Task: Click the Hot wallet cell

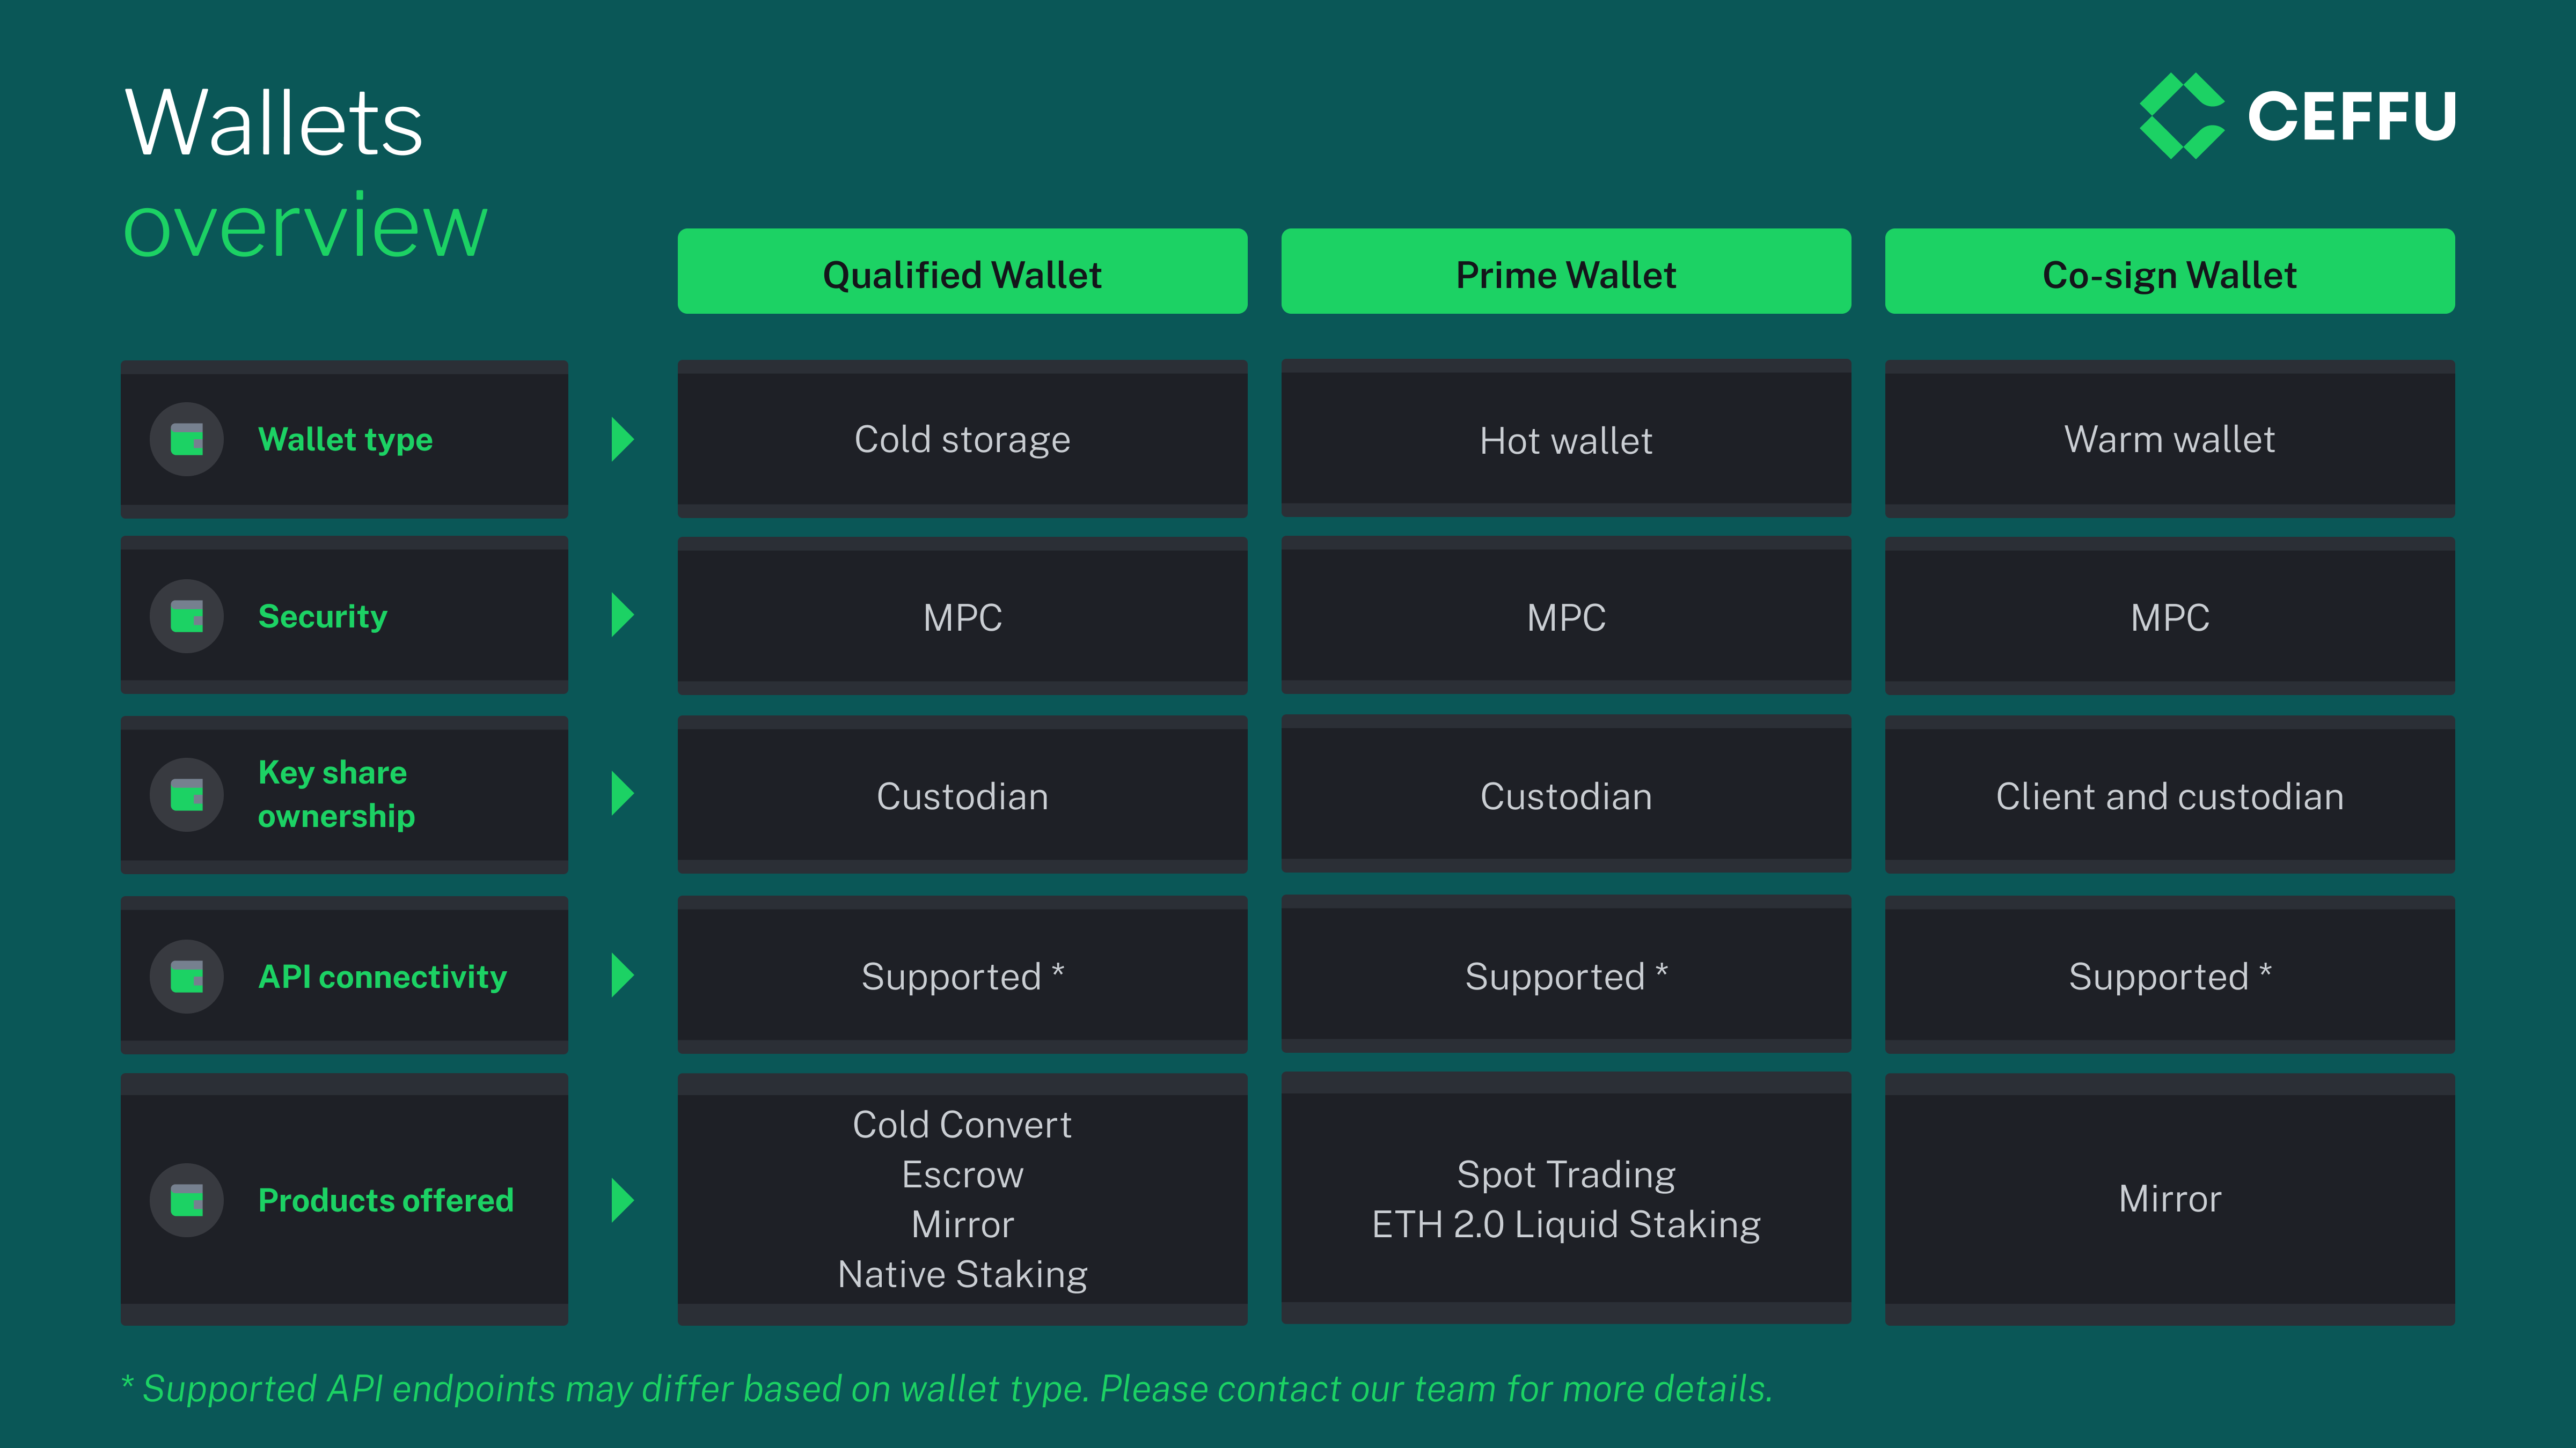Action: tap(1566, 439)
